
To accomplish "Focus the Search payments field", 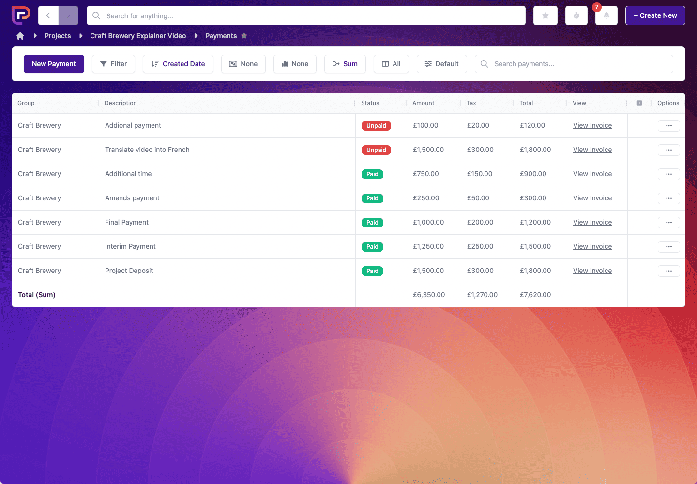I will [x=574, y=64].
